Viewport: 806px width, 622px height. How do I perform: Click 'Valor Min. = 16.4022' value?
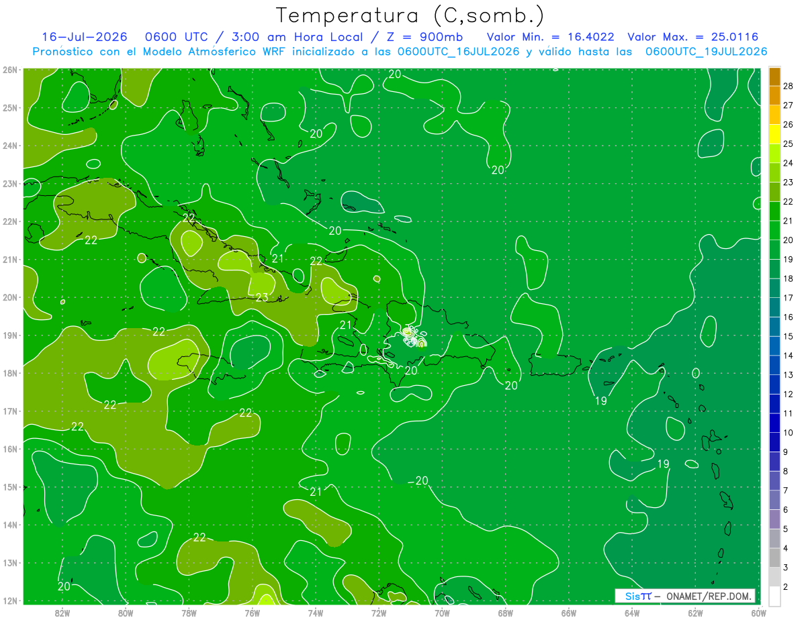[x=550, y=38]
